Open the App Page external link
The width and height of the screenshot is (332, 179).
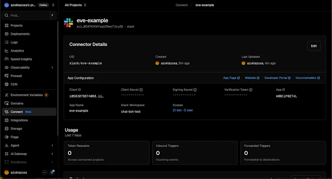[231, 78]
